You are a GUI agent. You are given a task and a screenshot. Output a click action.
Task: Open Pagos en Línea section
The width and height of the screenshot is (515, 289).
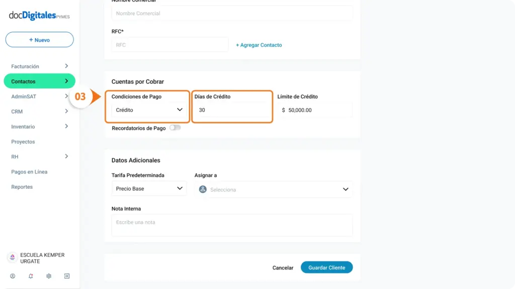29,172
